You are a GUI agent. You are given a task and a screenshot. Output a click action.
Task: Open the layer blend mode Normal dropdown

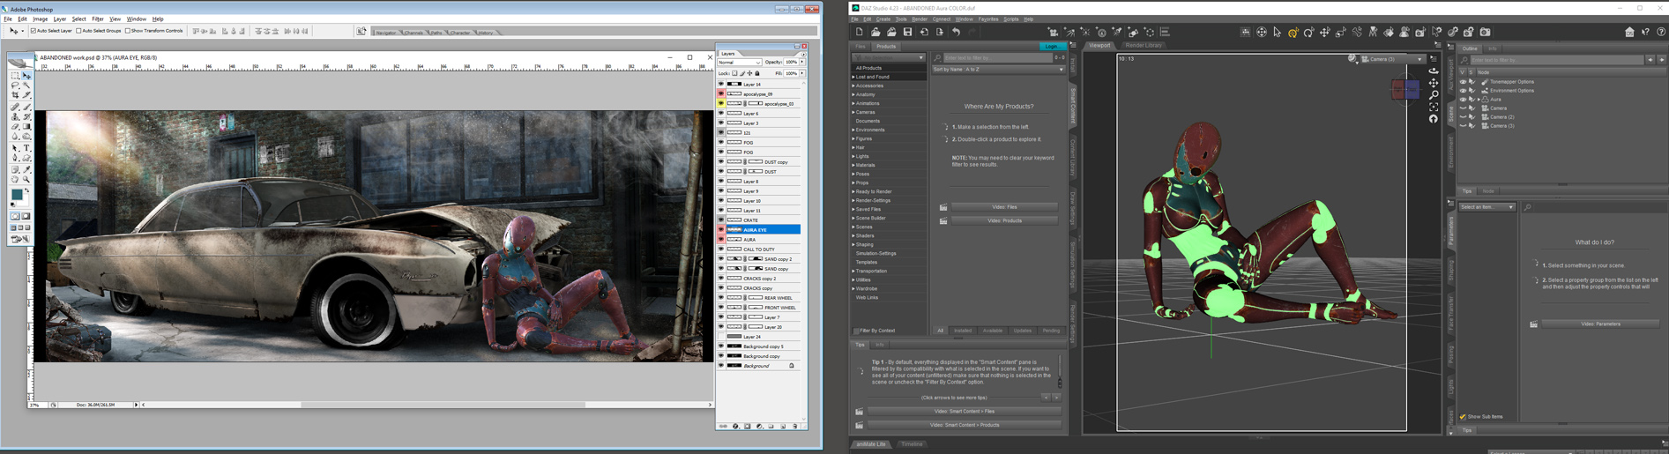(x=739, y=63)
